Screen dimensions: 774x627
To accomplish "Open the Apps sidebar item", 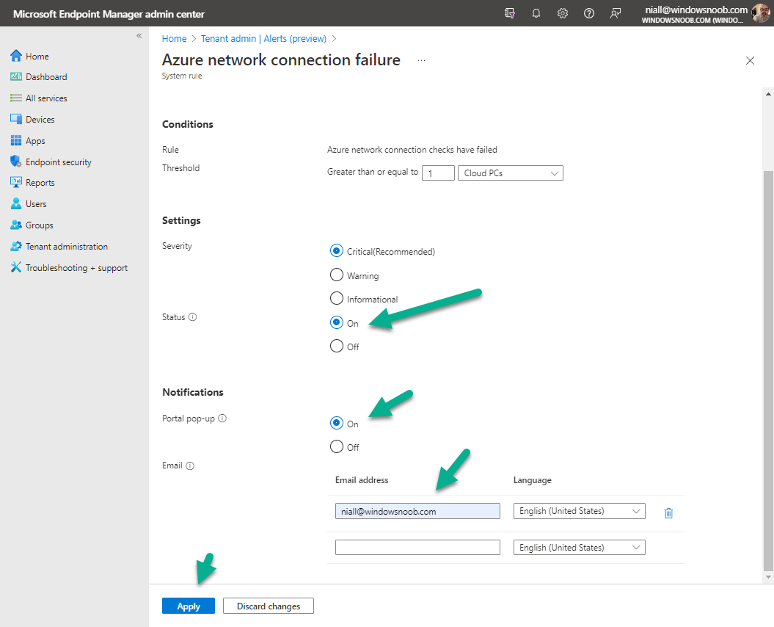I will 35,141.
